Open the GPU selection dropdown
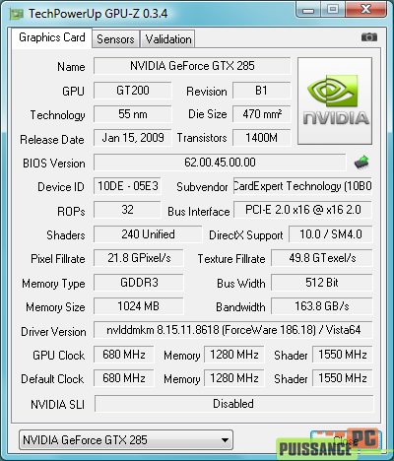This screenshot has width=394, height=461. [x=126, y=440]
